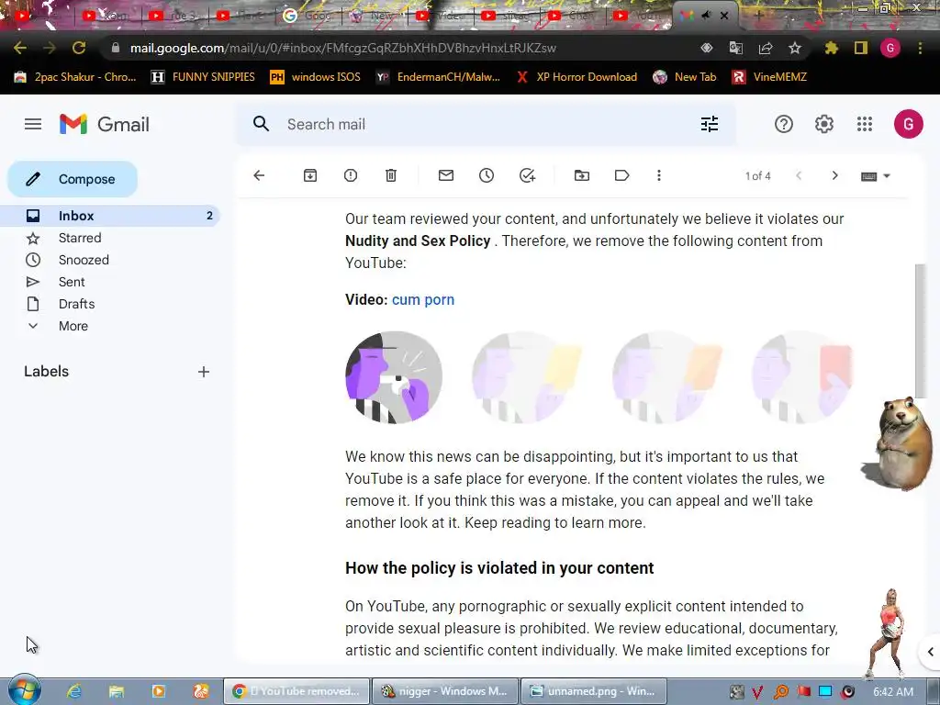Image resolution: width=940 pixels, height=705 pixels.
Task: Share this page icon in address bar
Action: (x=766, y=48)
